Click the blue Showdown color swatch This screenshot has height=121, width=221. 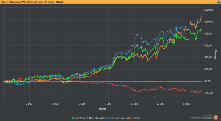pos(110,118)
